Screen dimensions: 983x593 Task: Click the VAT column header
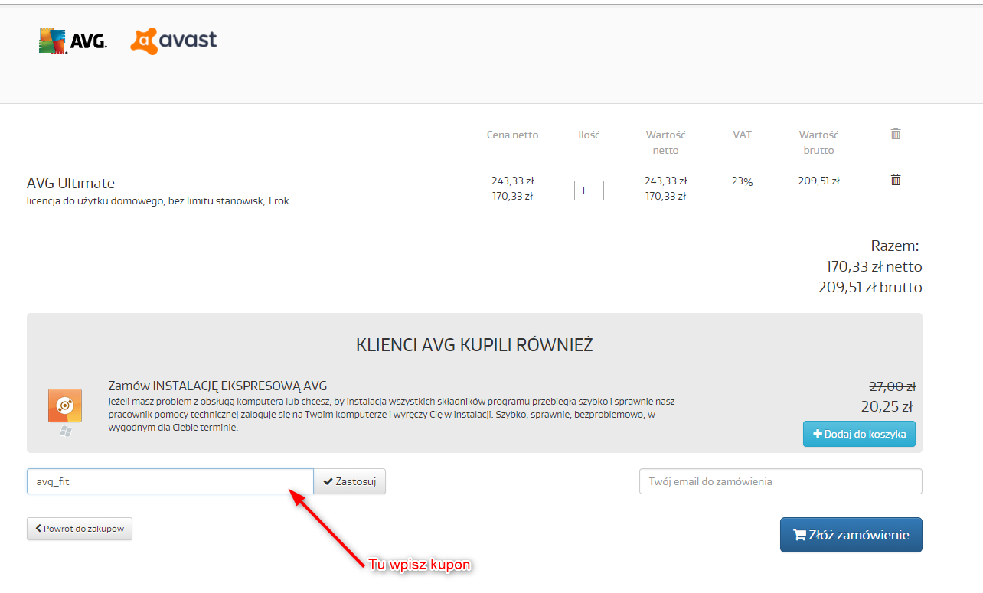[x=742, y=135]
